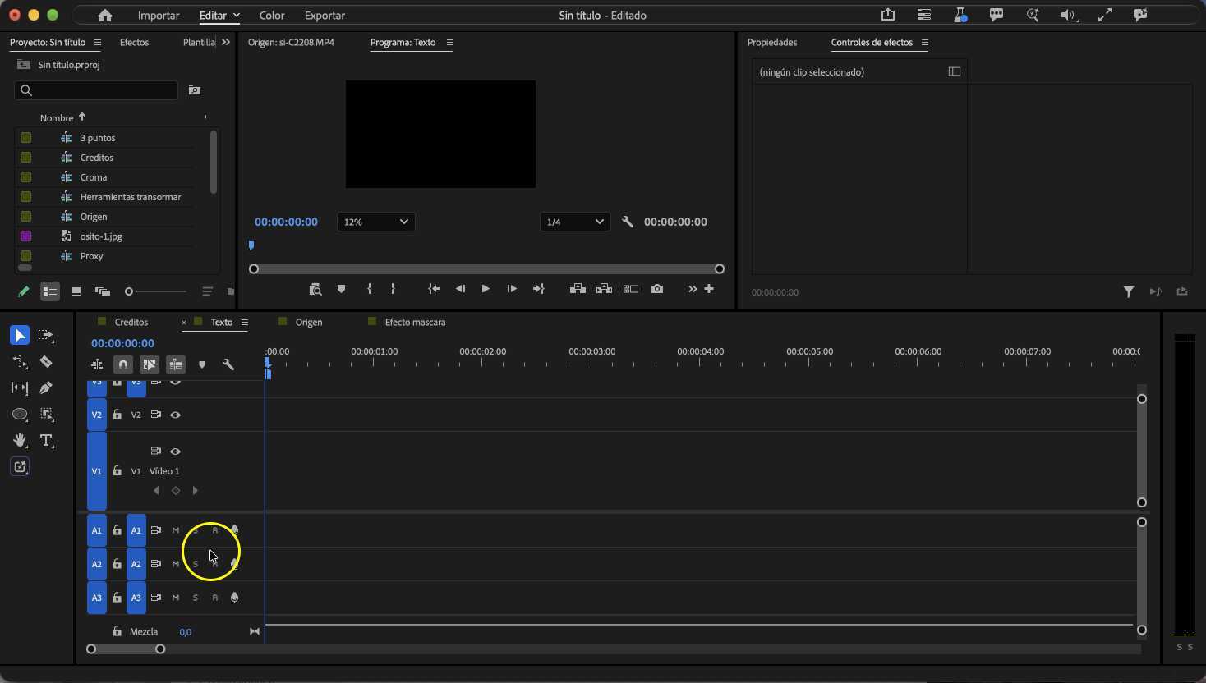Select the Razor blade tool
This screenshot has width=1206, height=683.
[x=46, y=361]
